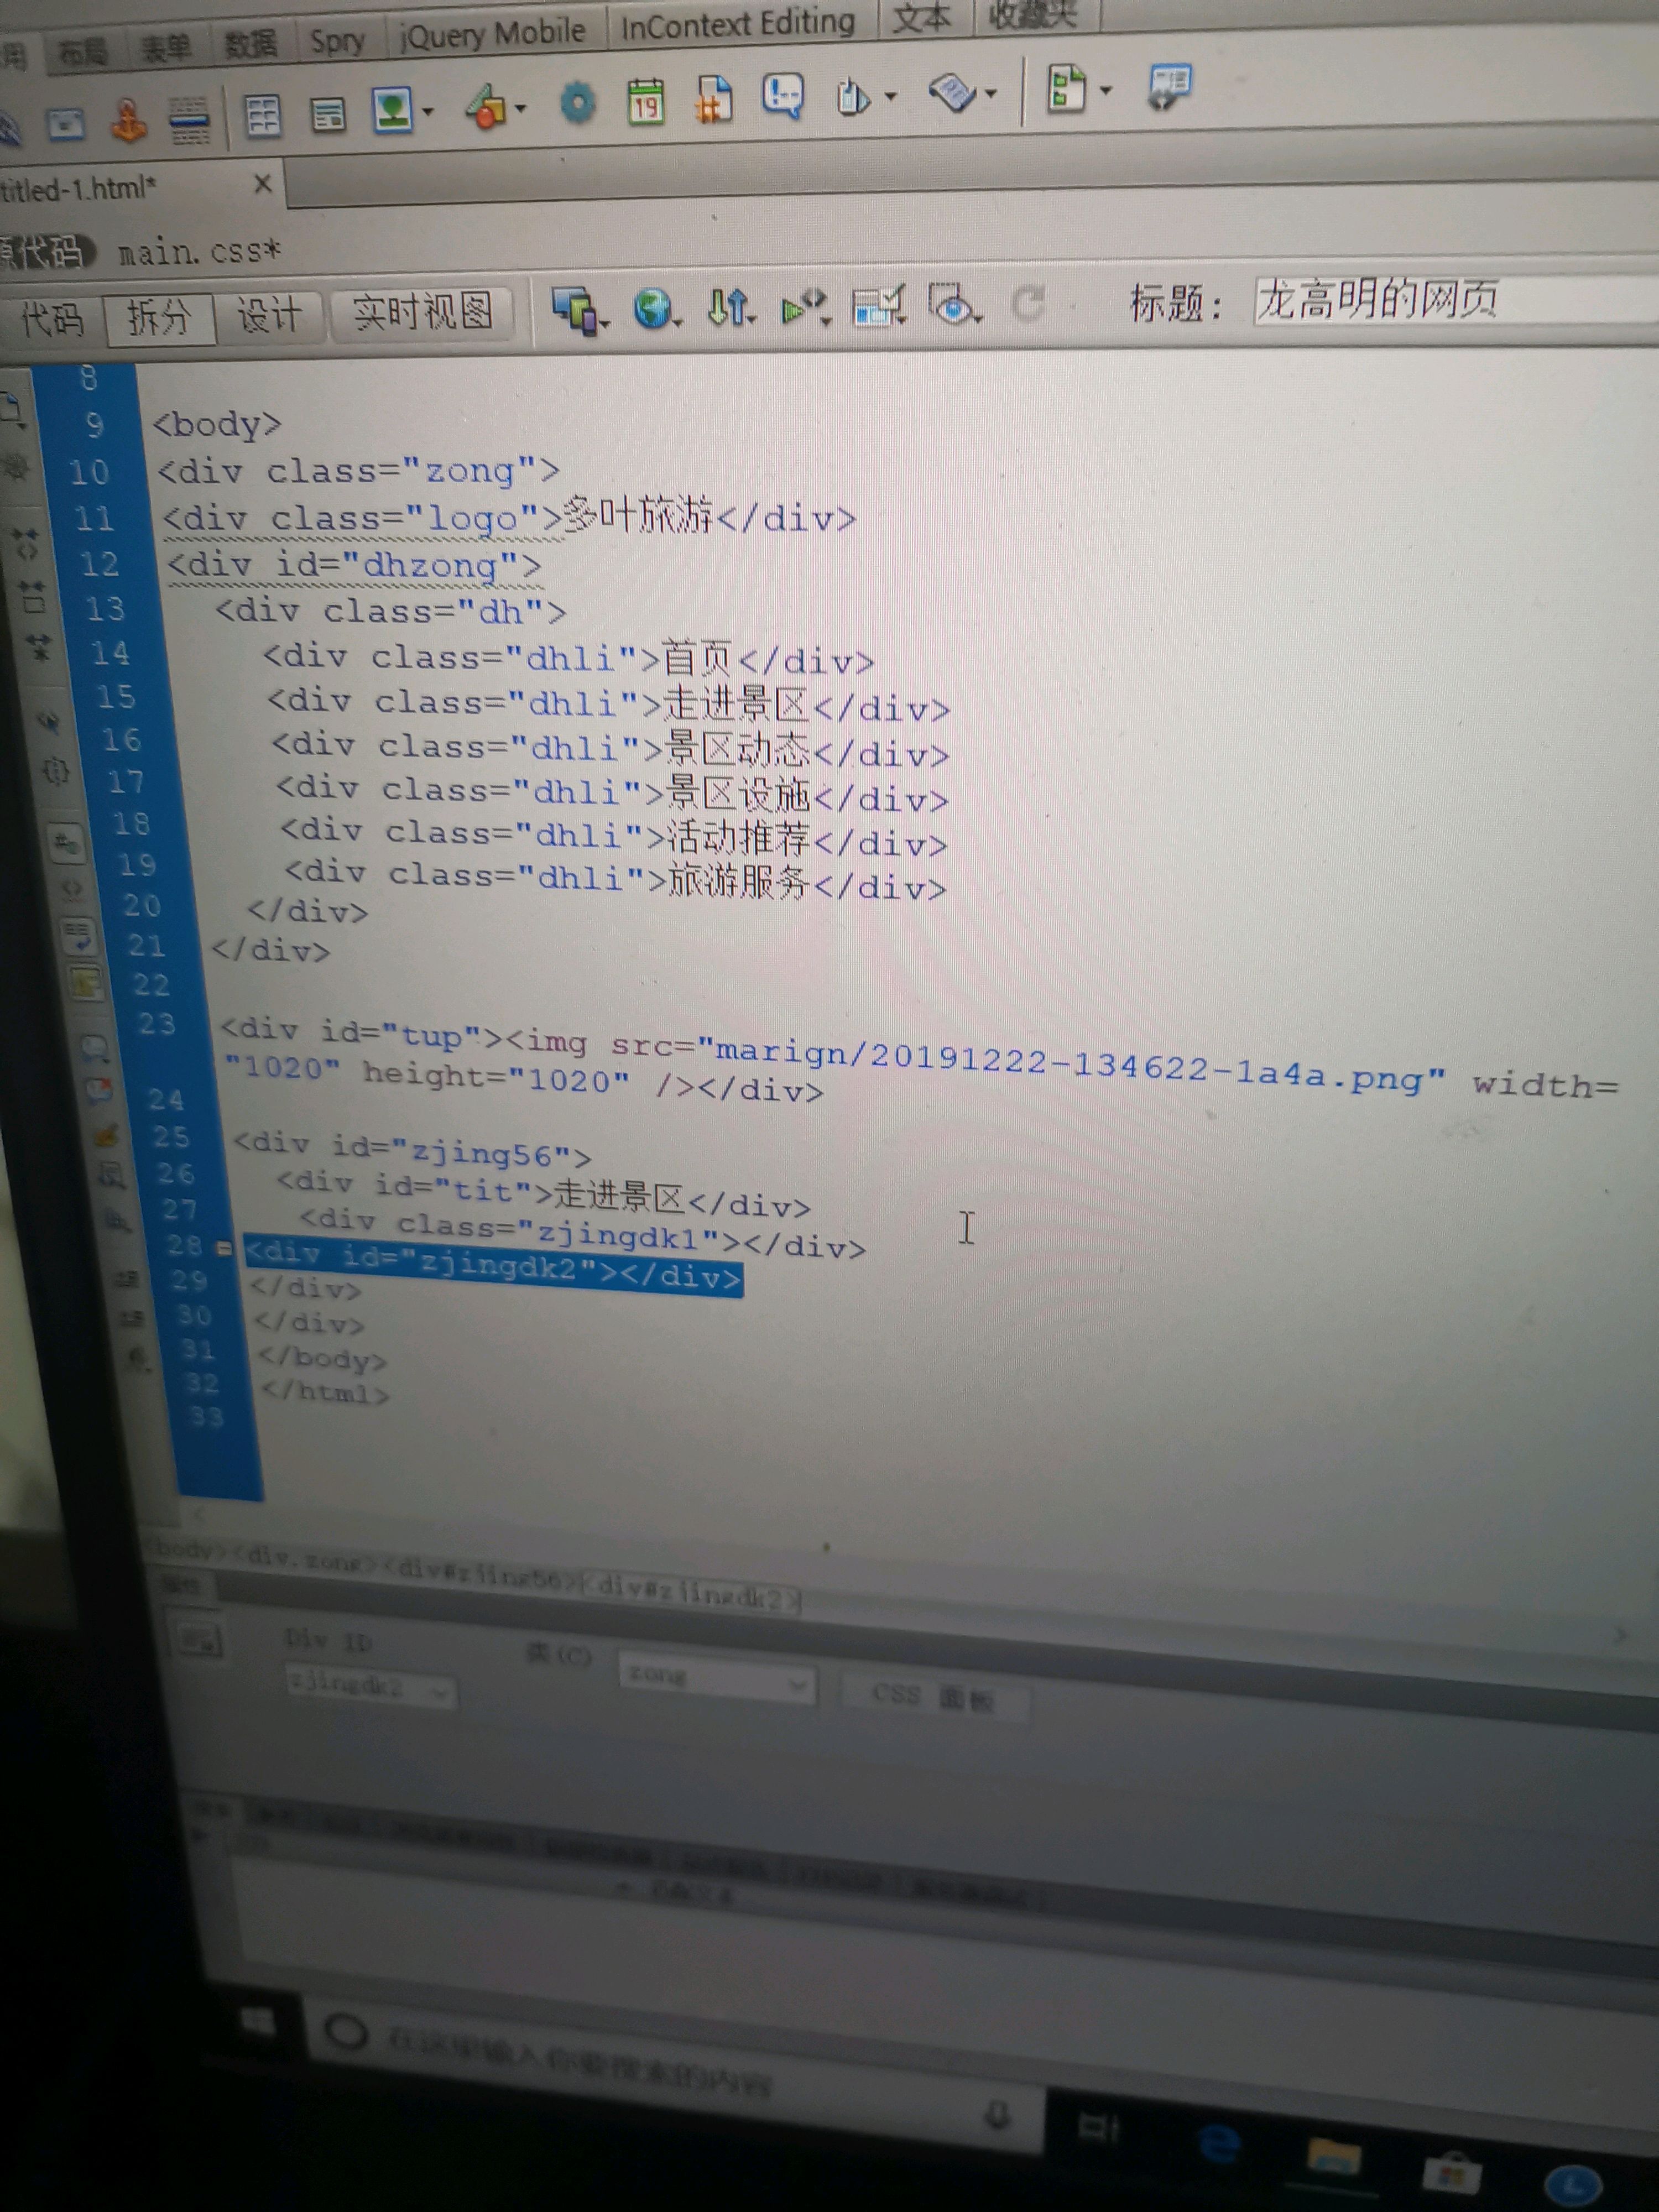Click the Server-Side Include icon
Image resolution: width=1659 pixels, height=2212 pixels.
tap(713, 99)
